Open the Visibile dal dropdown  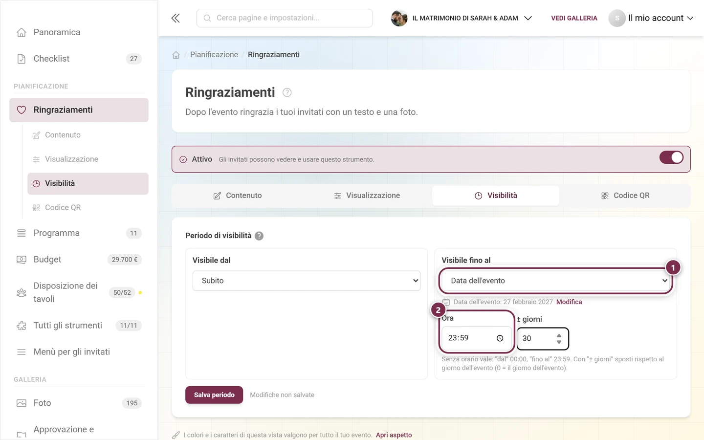coord(307,281)
